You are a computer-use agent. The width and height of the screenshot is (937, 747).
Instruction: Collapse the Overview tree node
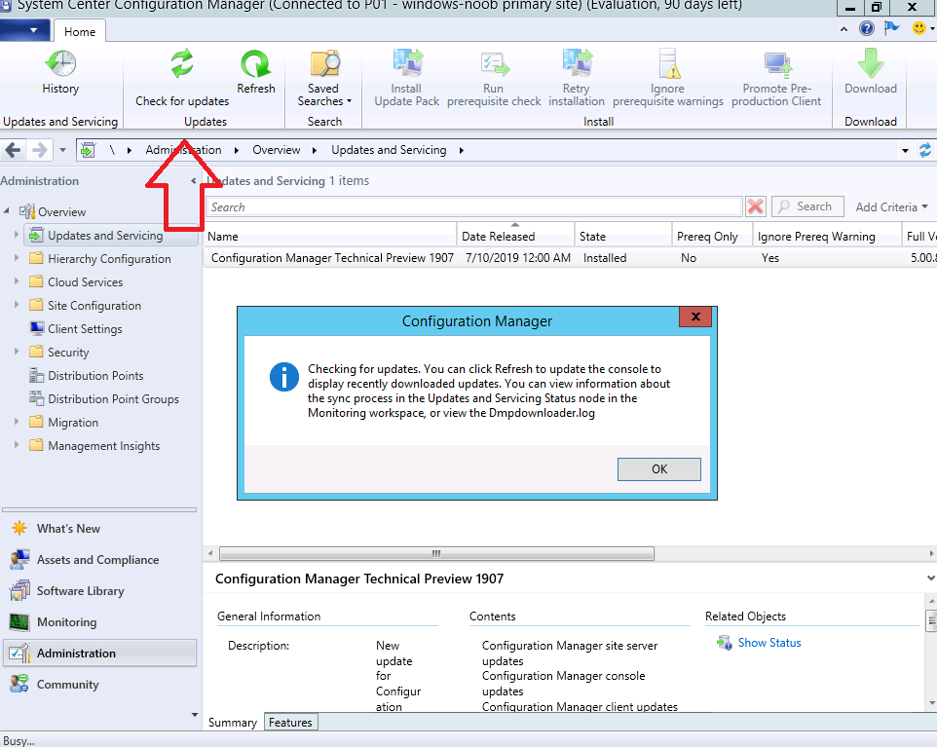coord(7,210)
